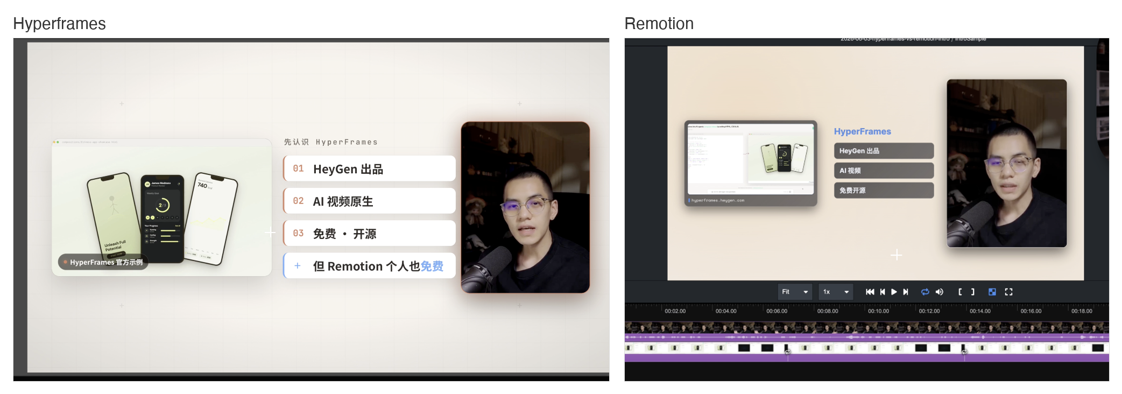Screen dimensions: 1122x394
Task: Select the '03 免费 · 开源' list card
Action: pyautogui.click(x=369, y=233)
